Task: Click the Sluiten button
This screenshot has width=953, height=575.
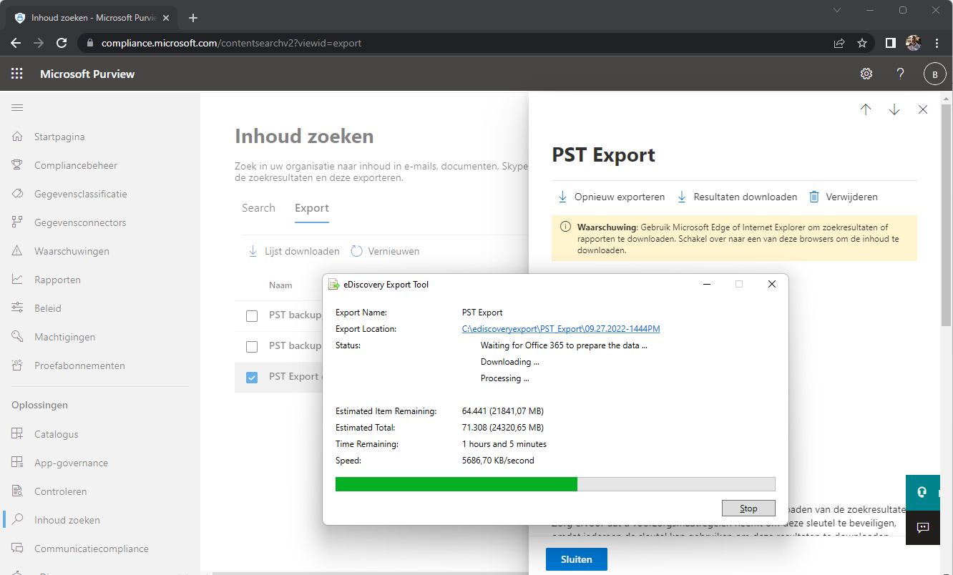Action: [x=576, y=559]
